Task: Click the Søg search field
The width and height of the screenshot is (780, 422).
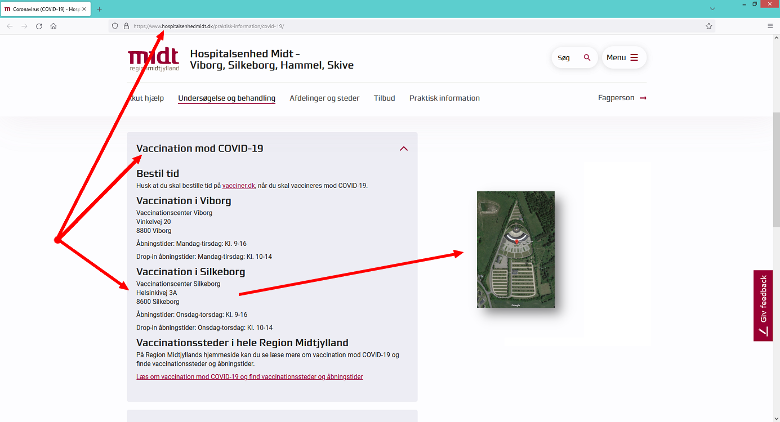Action: [573, 57]
